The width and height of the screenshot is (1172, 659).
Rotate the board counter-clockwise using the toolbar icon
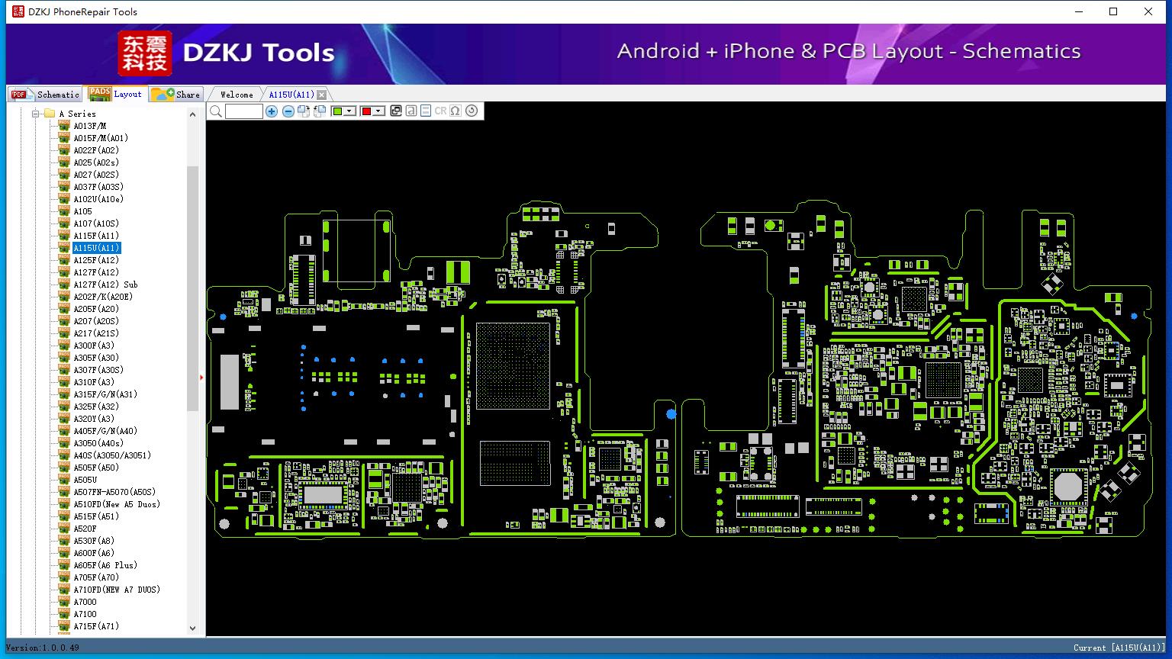coord(320,111)
